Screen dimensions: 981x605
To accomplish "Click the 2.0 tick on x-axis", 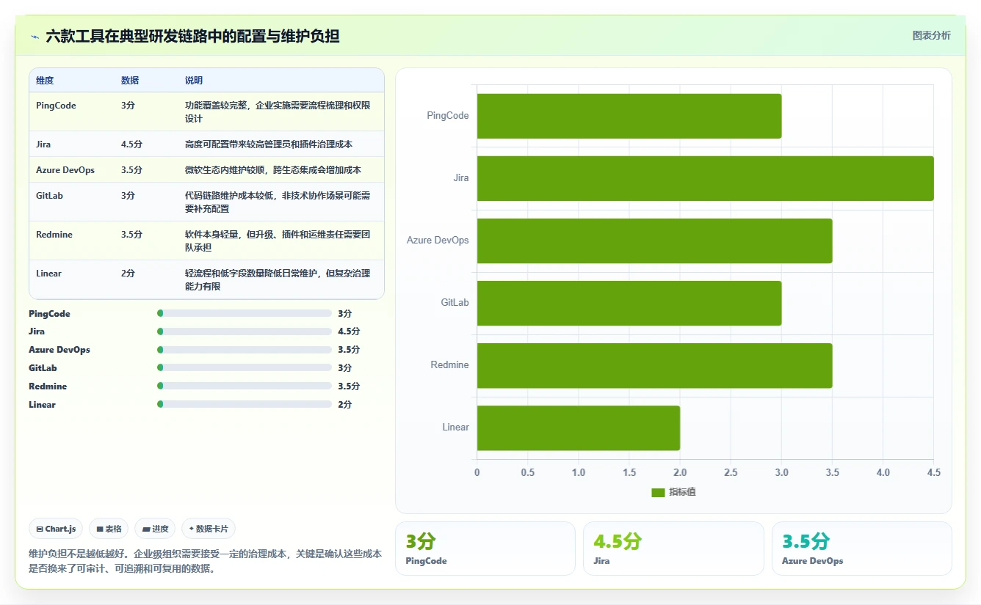I will (x=680, y=473).
